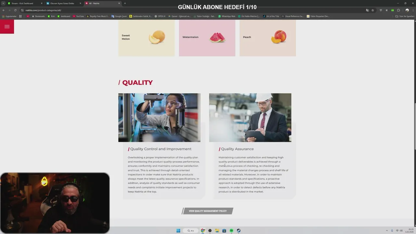Viewport: 416px width, 234px height.
Task: Open the tab search dropdown arrow
Action: coord(3,3)
